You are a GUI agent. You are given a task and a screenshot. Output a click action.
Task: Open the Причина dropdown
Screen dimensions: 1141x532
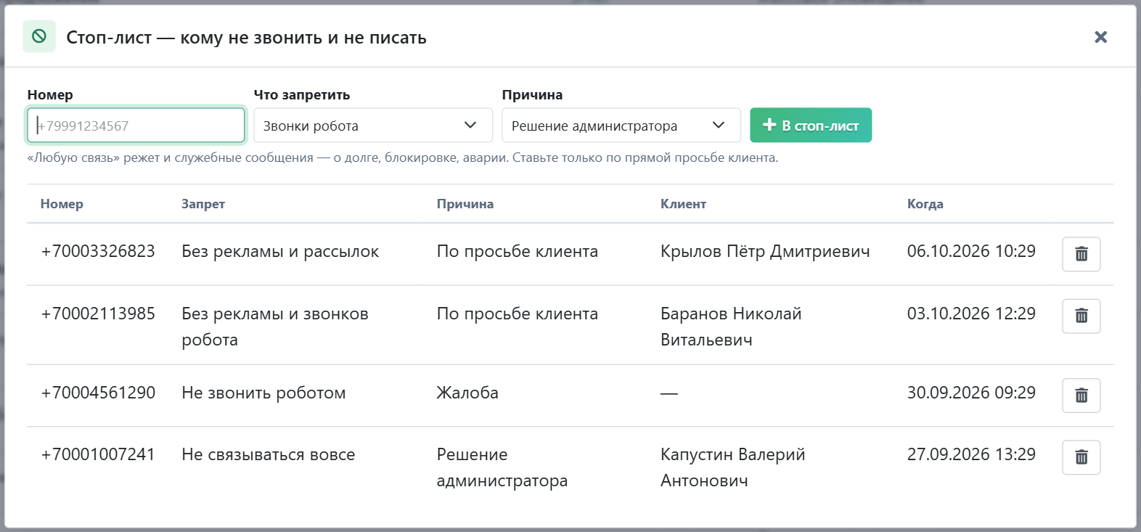[621, 126]
